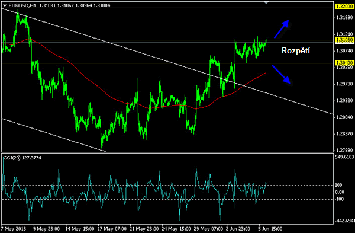
Task: Select the Rozpětí text label on chart
Action: [296, 50]
